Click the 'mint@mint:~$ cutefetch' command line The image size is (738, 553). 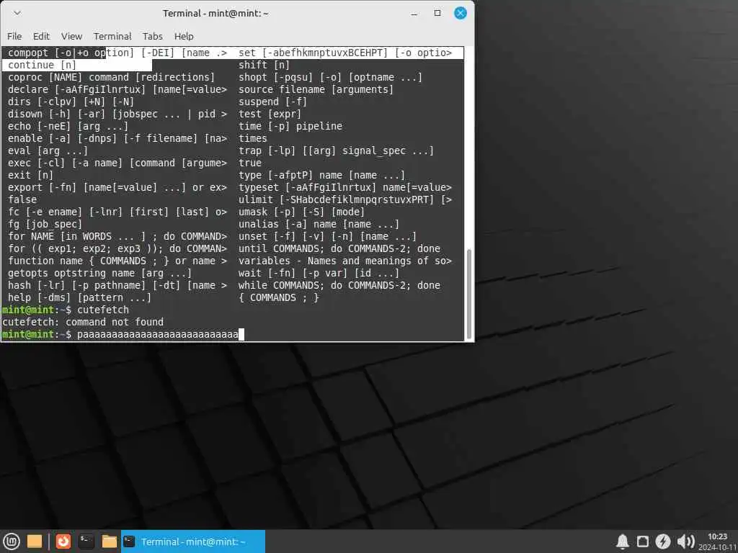pos(66,310)
